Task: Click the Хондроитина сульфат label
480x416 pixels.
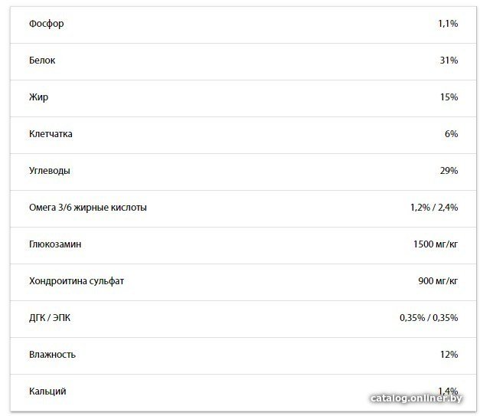Action: pyautogui.click(x=77, y=281)
